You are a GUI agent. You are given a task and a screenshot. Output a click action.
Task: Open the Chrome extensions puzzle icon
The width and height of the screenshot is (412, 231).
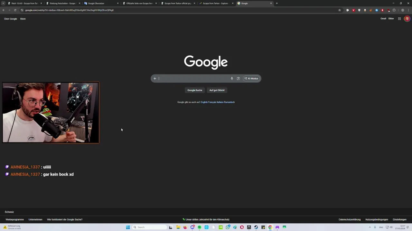coord(394,10)
